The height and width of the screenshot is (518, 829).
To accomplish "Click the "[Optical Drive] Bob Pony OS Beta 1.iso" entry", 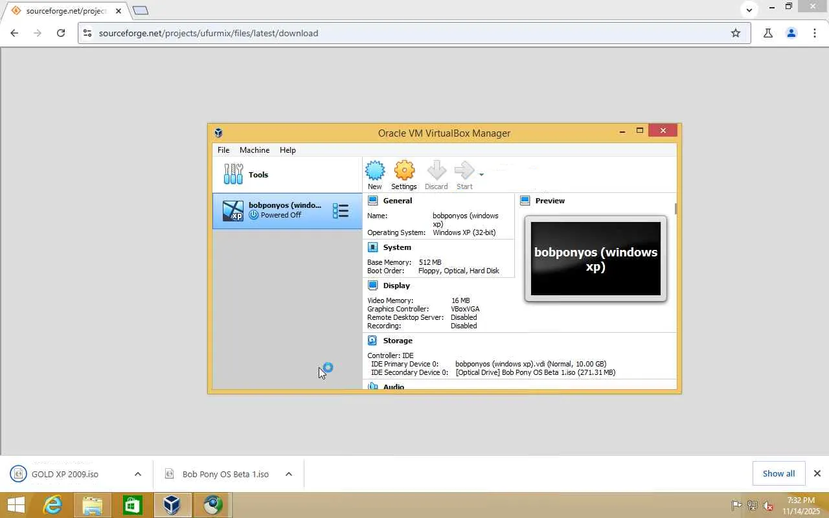I will 536,372.
